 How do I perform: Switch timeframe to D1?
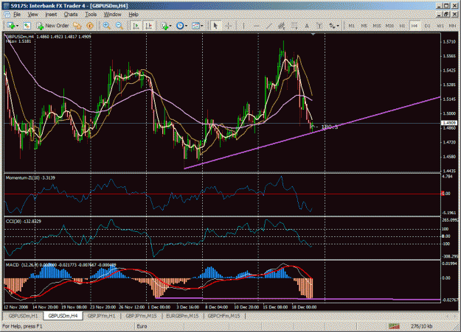click(x=427, y=26)
